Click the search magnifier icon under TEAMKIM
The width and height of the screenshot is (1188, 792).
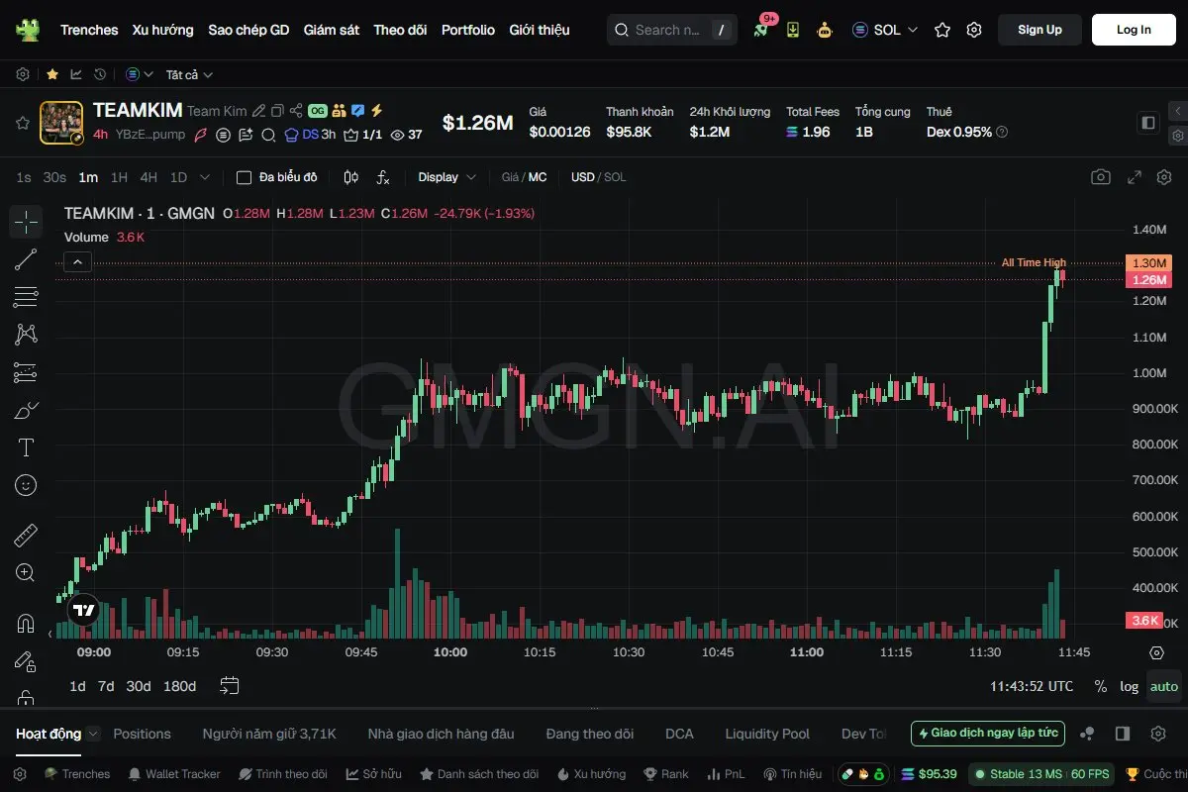point(267,135)
